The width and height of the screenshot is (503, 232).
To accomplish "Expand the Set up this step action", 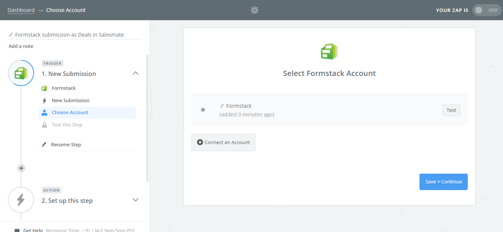I will pyautogui.click(x=136, y=200).
